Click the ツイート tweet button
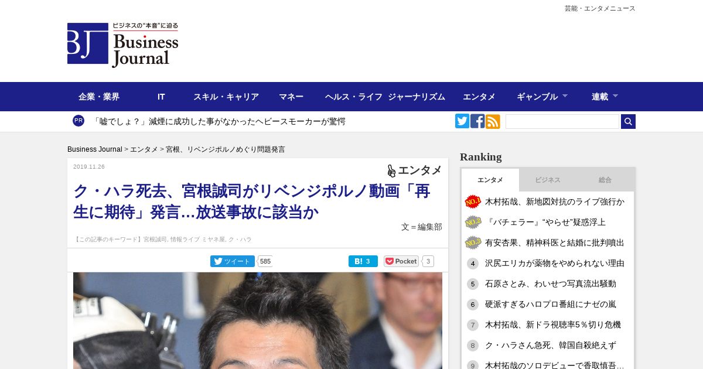The image size is (703, 369). coord(233,261)
